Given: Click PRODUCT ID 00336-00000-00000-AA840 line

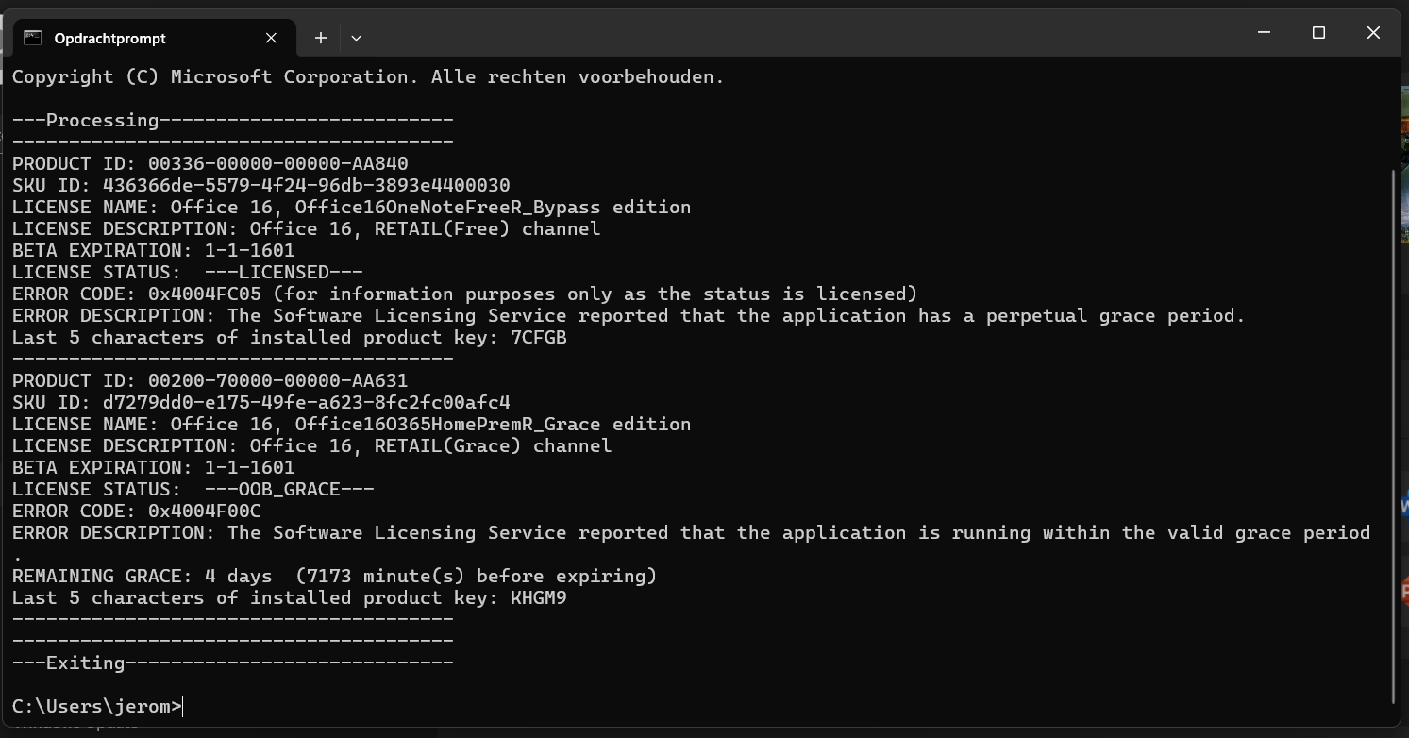Looking at the screenshot, I should pyautogui.click(x=210, y=163).
